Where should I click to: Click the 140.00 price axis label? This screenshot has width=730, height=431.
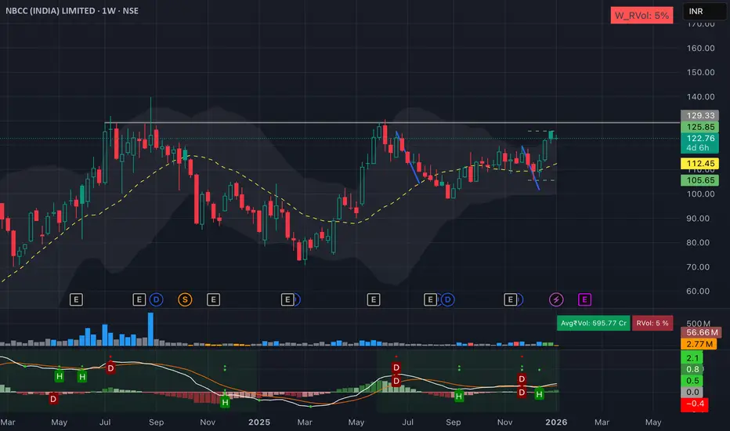pos(701,97)
